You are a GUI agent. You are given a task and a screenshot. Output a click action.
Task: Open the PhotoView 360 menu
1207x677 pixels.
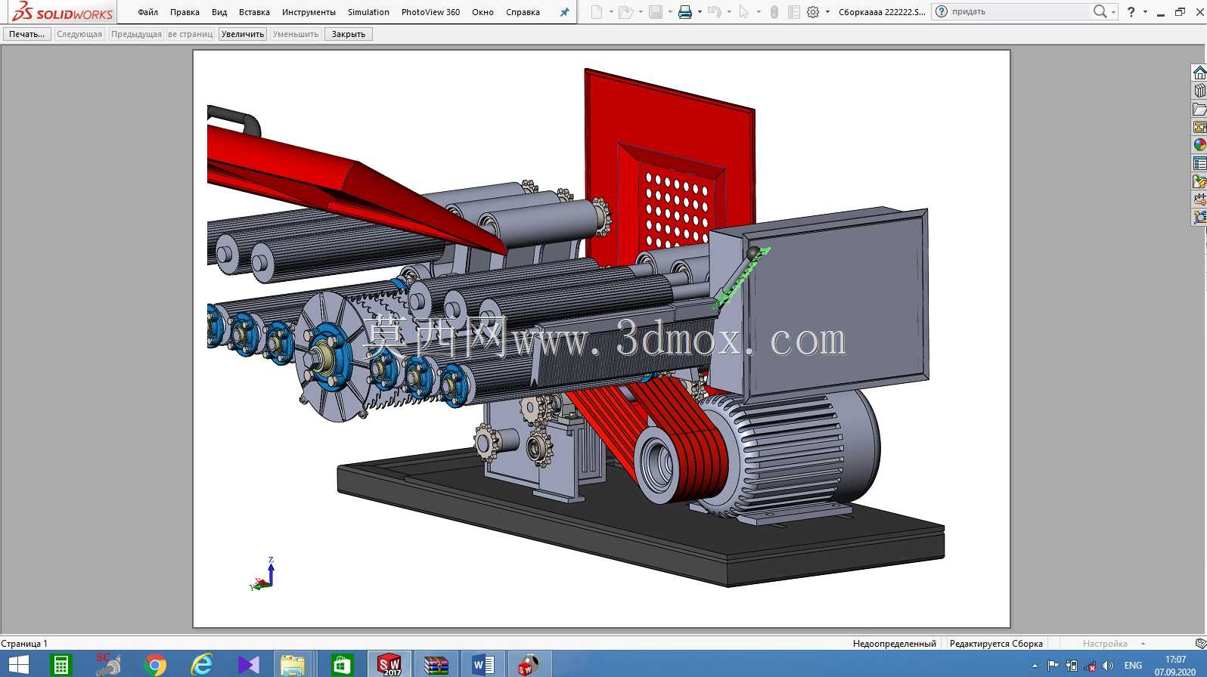point(430,12)
